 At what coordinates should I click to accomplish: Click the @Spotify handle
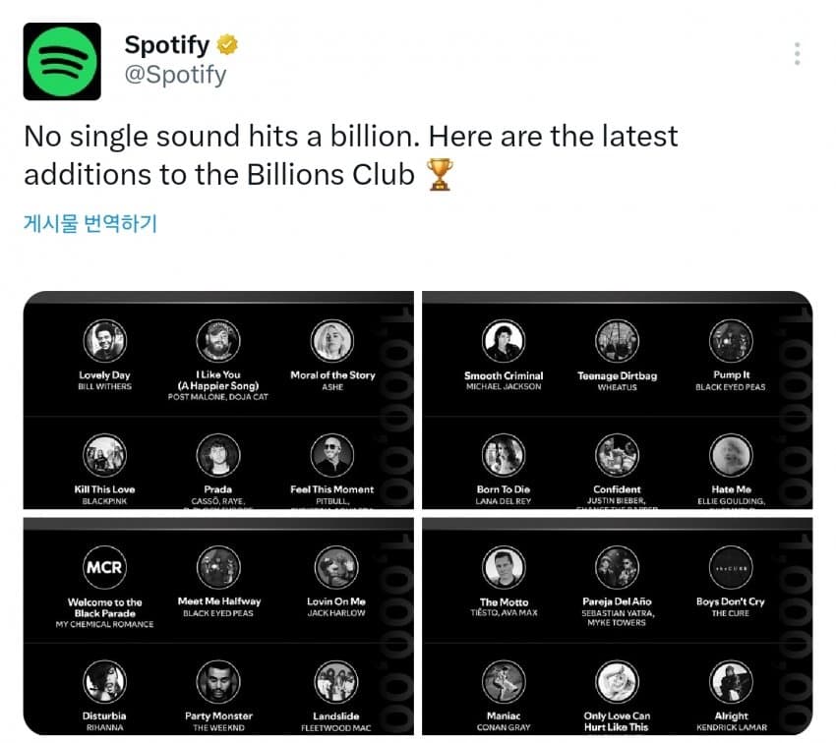pyautogui.click(x=177, y=71)
